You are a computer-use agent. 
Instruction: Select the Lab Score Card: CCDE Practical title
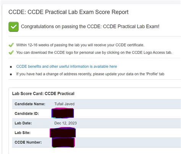tap(43, 94)
